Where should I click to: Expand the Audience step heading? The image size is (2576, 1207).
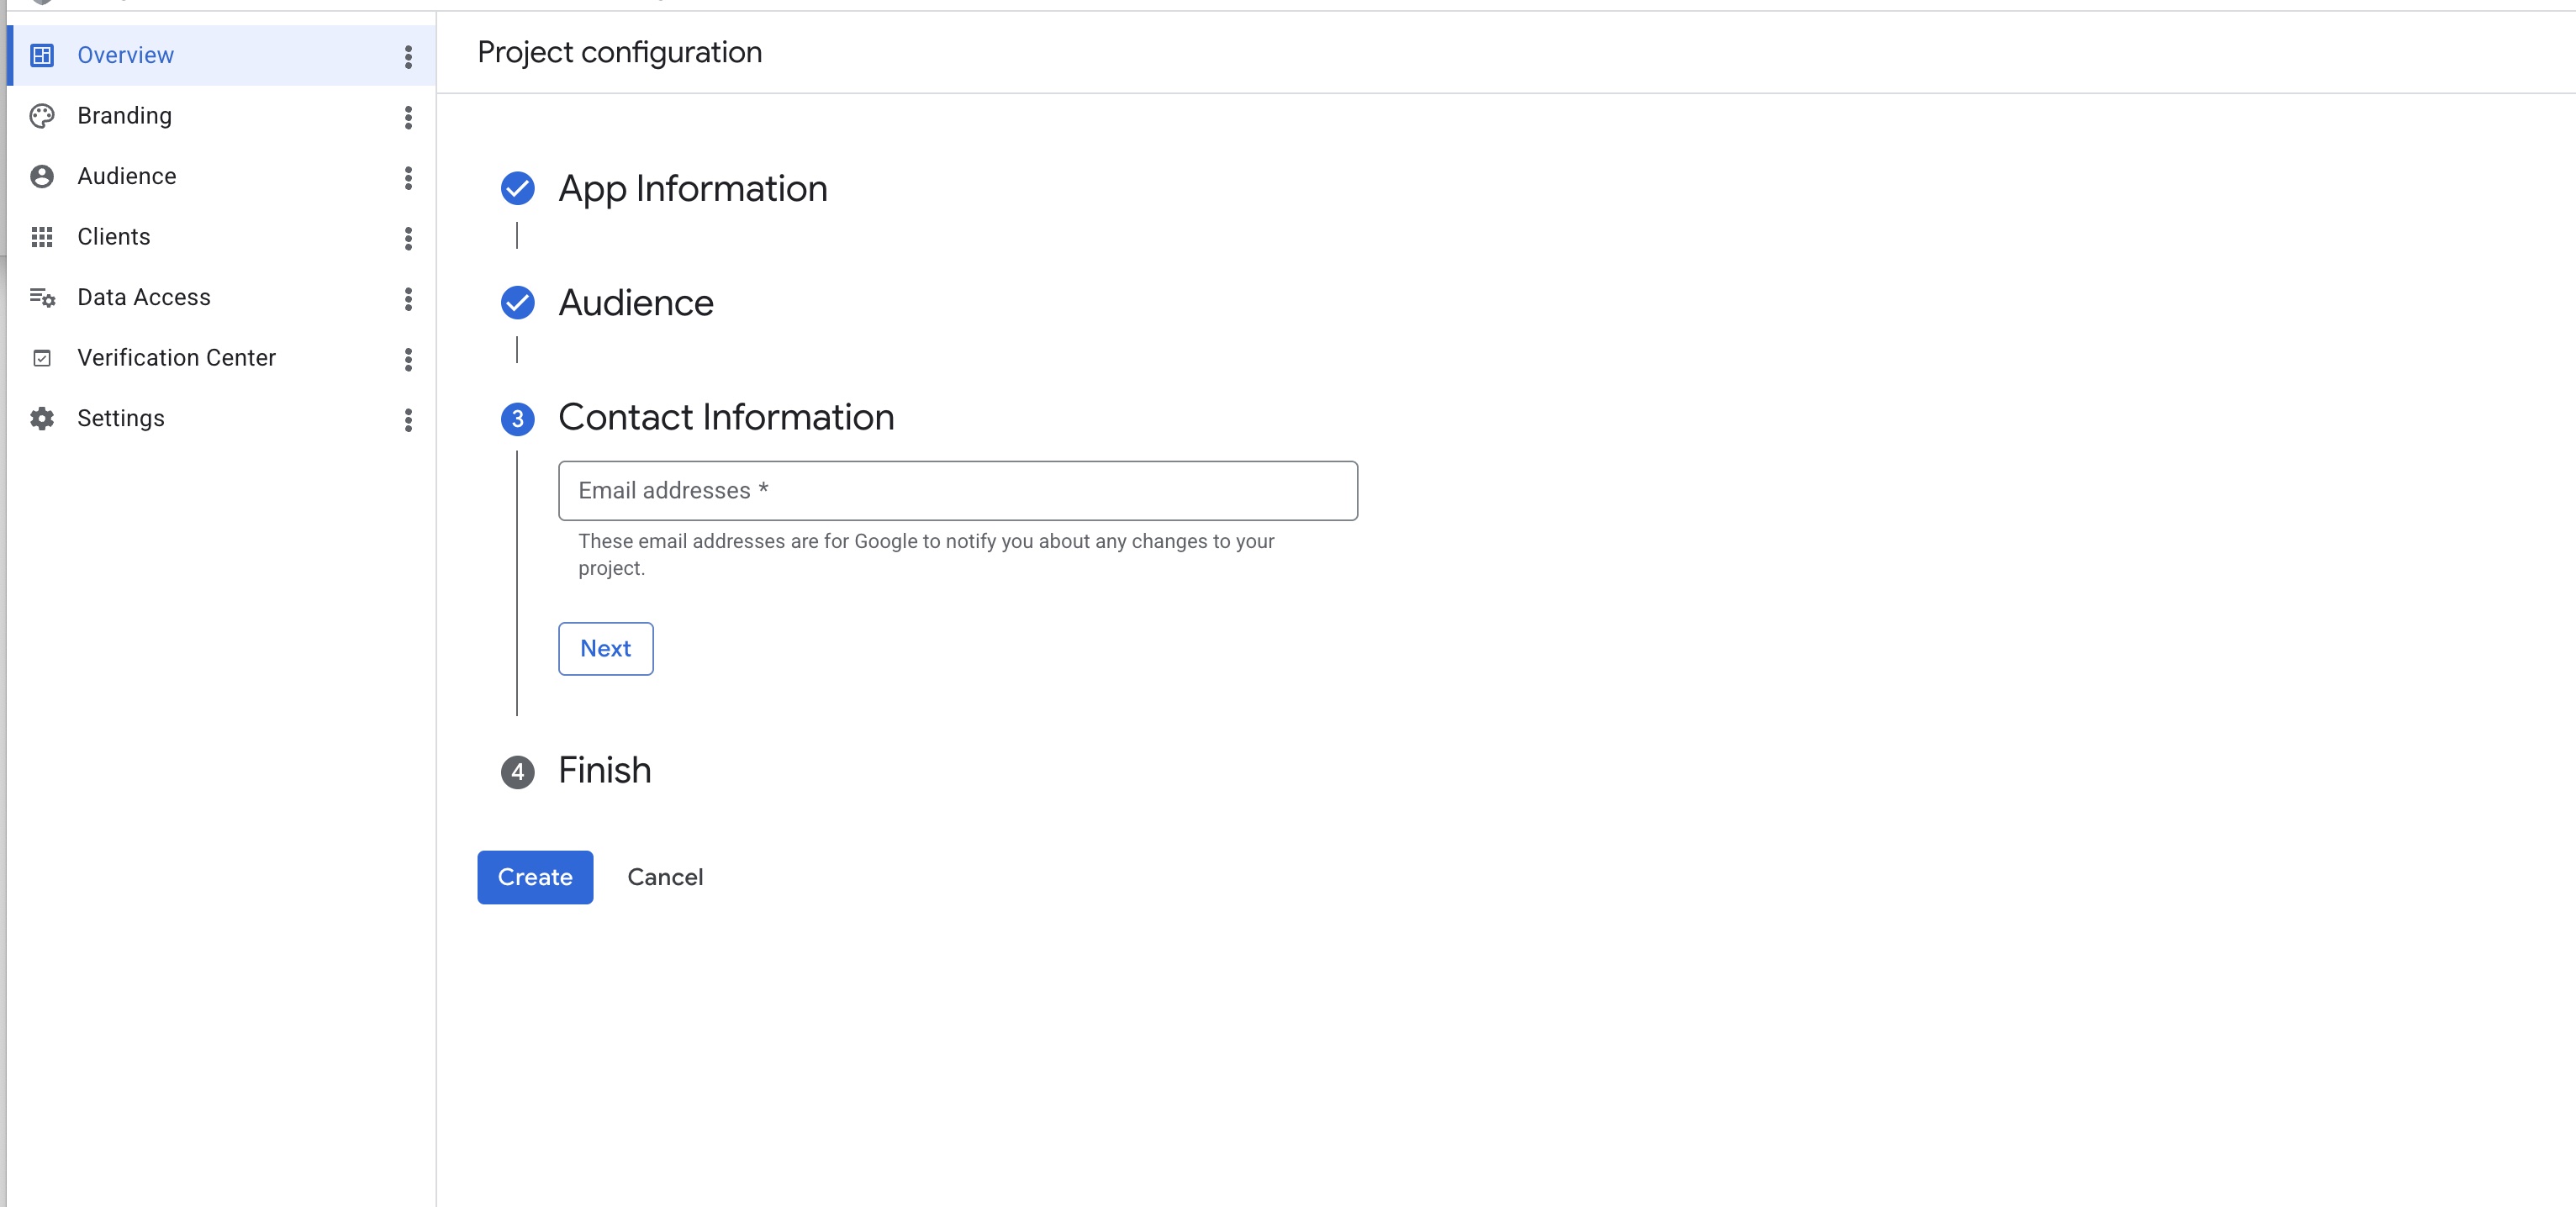635,302
